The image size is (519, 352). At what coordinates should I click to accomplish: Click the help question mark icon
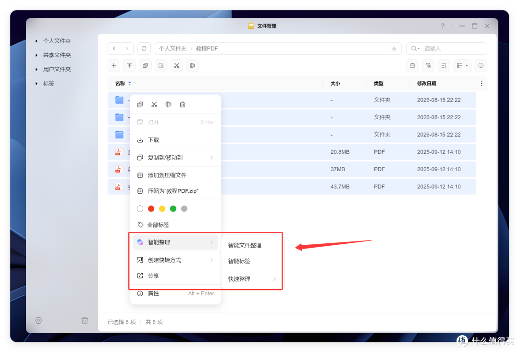pyautogui.click(x=443, y=26)
